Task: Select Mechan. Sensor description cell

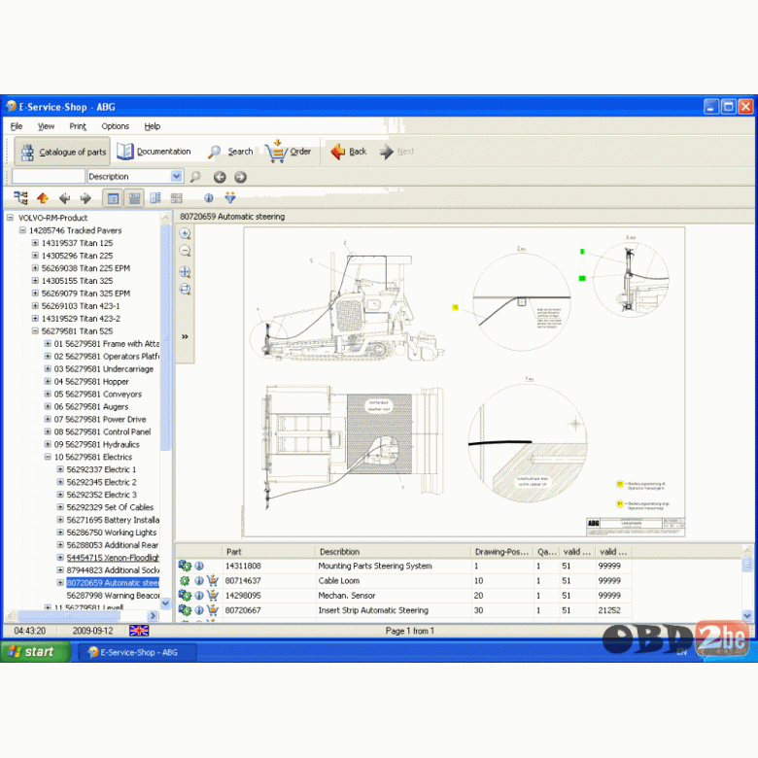Action: tap(393, 596)
